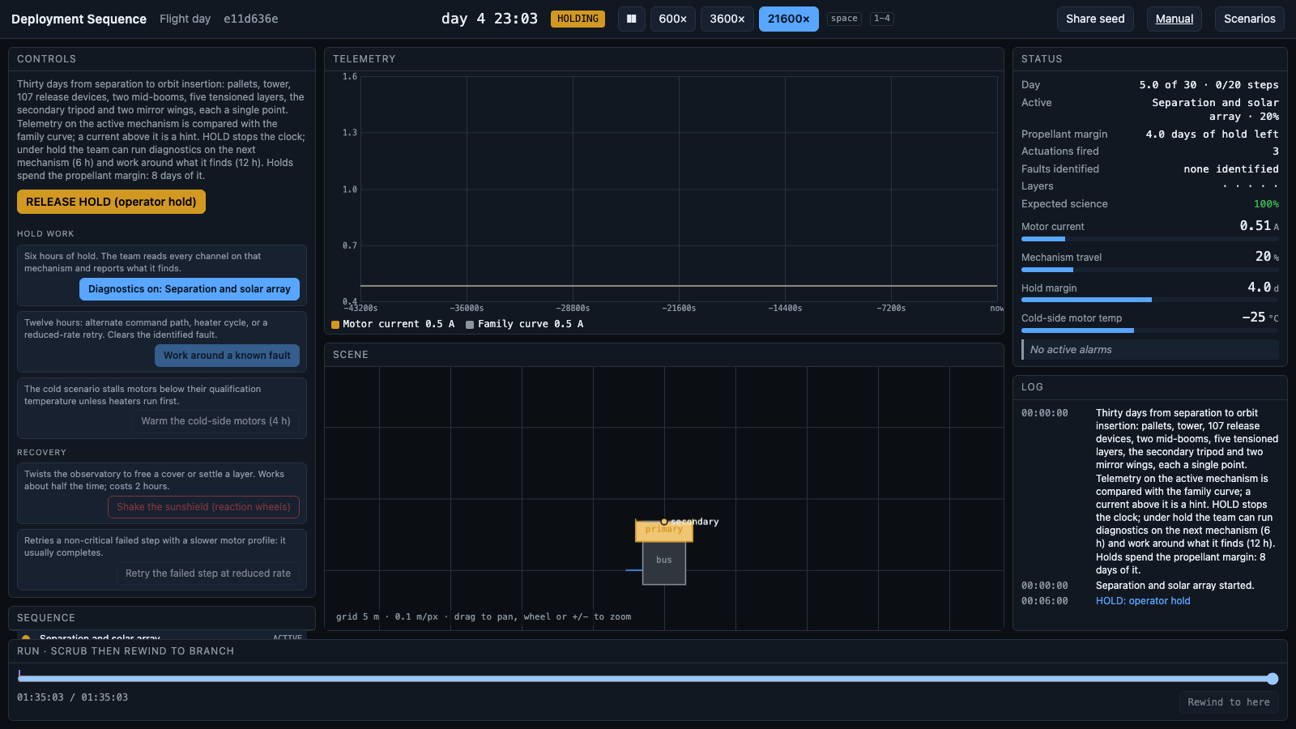Open the Scenarios menu
The width and height of the screenshot is (1296, 729).
tap(1250, 19)
